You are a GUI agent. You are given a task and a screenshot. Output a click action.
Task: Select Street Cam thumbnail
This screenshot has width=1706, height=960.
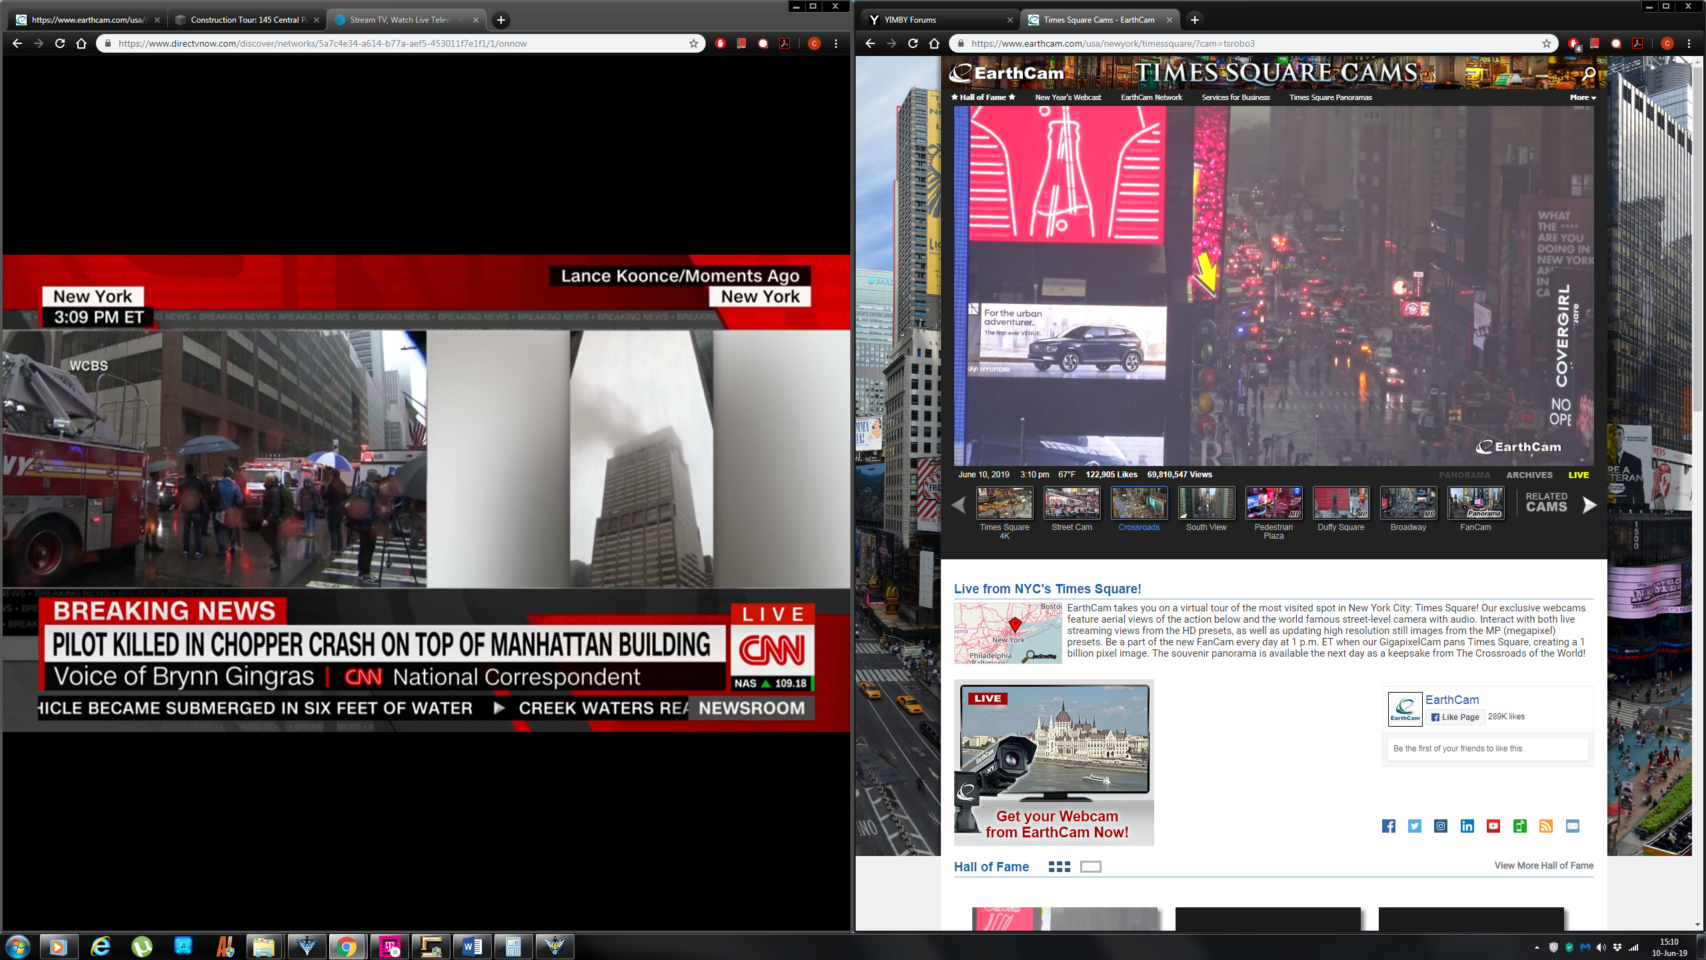1072,503
